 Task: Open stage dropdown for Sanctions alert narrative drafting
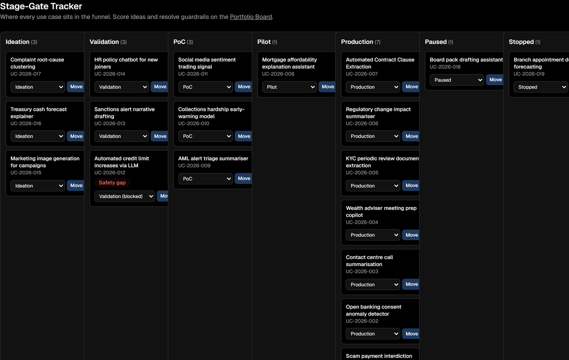point(122,136)
